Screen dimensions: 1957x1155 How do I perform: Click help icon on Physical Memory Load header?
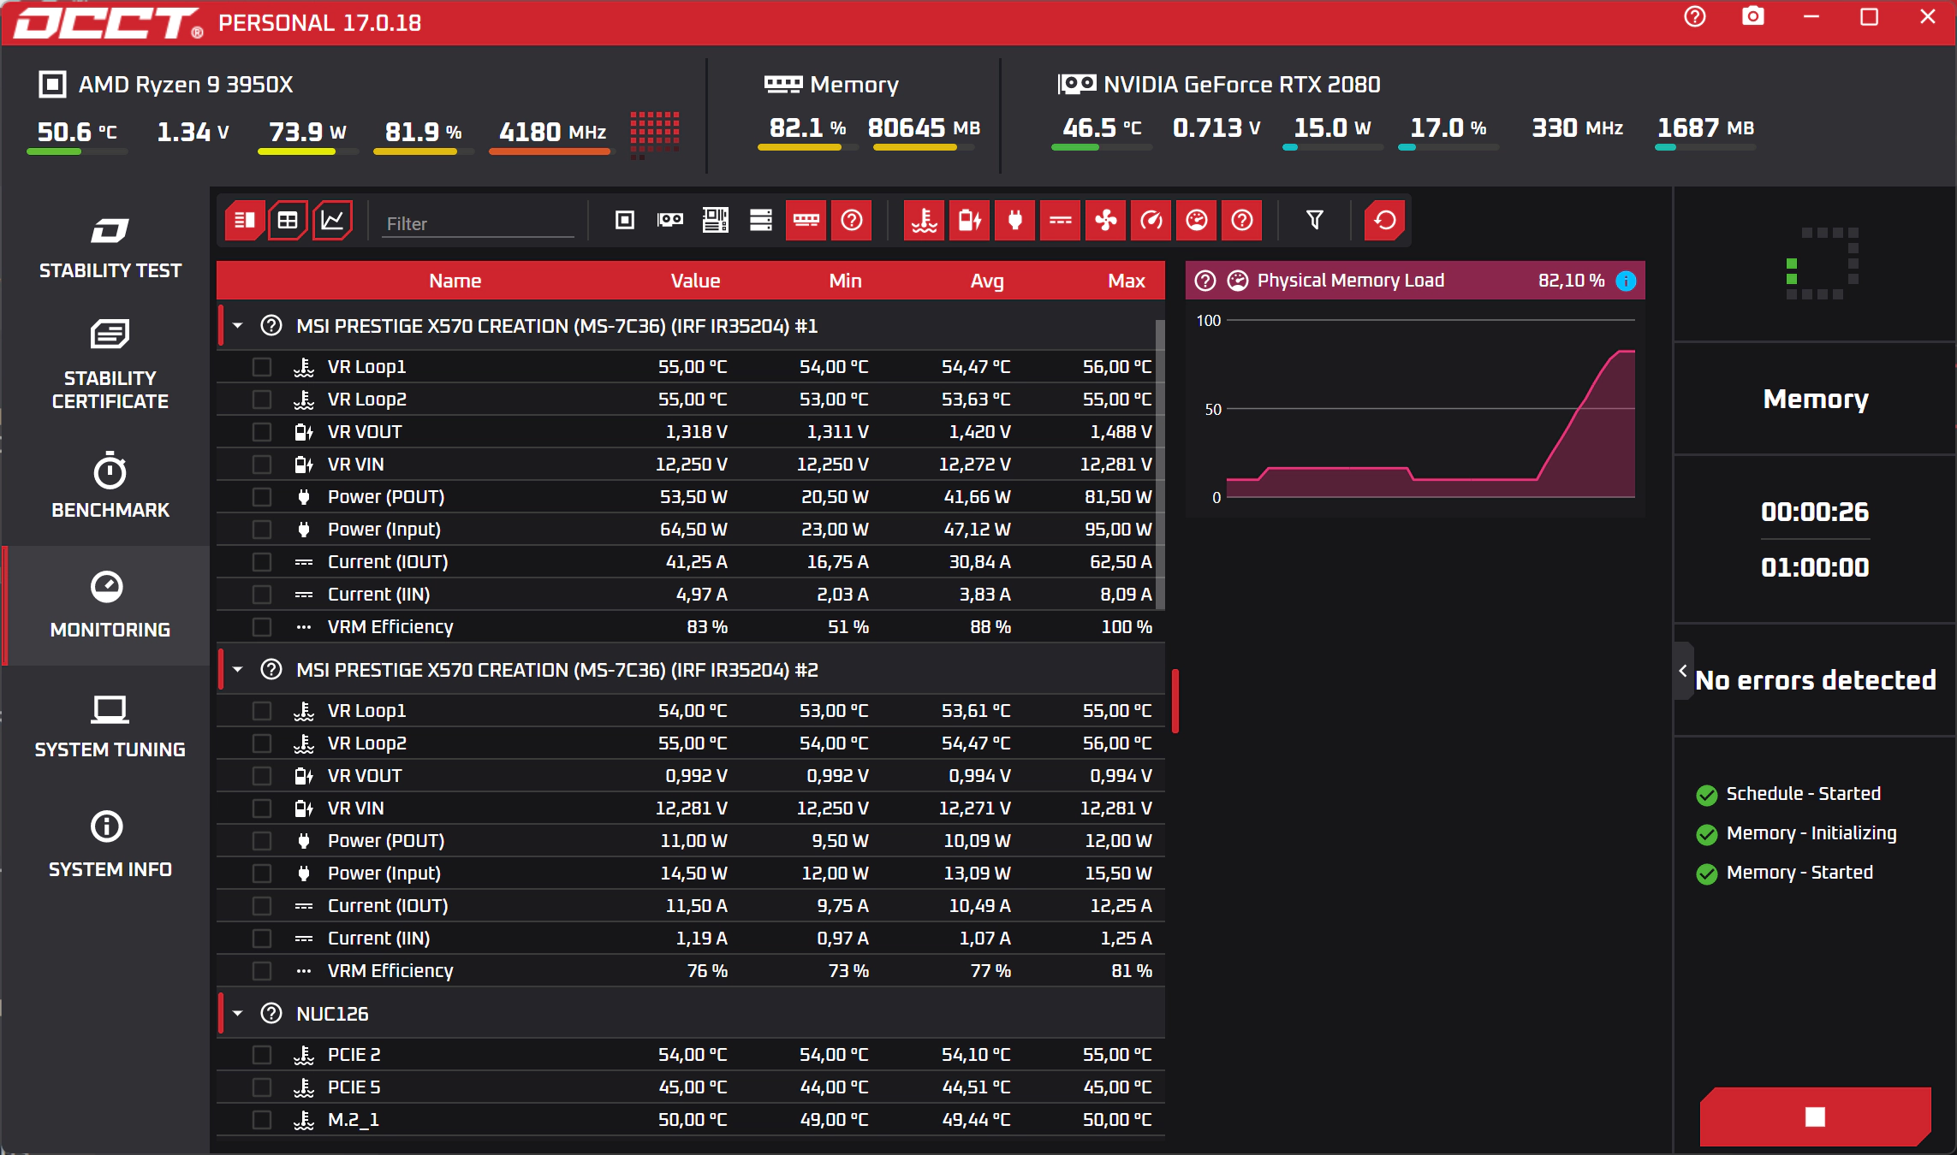[1205, 281]
